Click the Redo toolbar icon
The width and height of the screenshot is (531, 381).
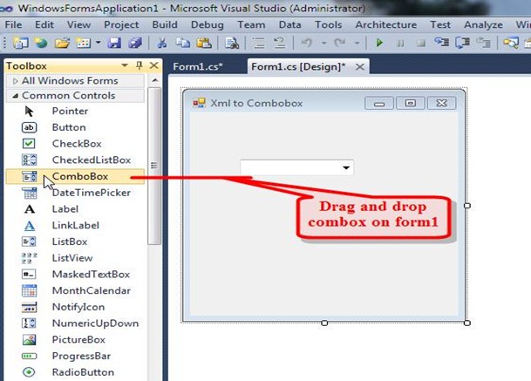tap(340, 43)
